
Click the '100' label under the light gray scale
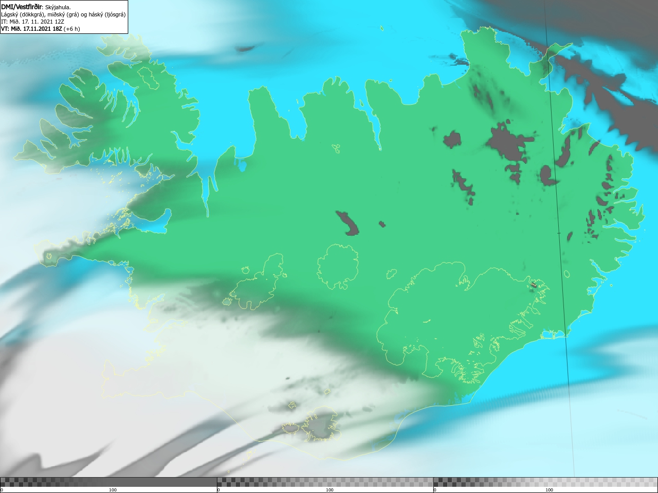pos(549,490)
